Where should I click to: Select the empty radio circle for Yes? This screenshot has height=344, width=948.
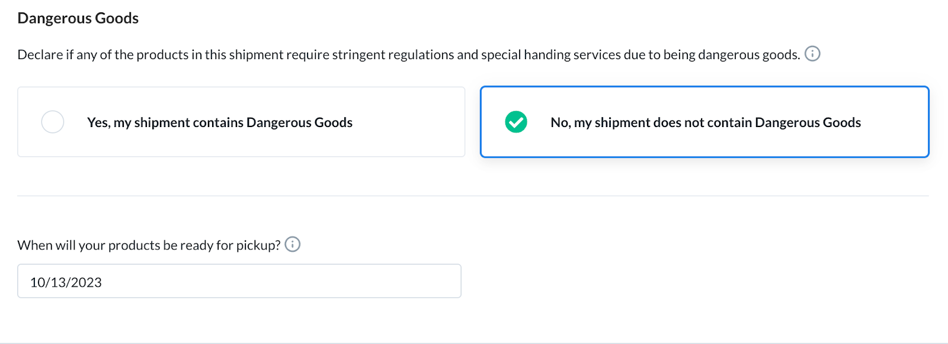pyautogui.click(x=53, y=122)
